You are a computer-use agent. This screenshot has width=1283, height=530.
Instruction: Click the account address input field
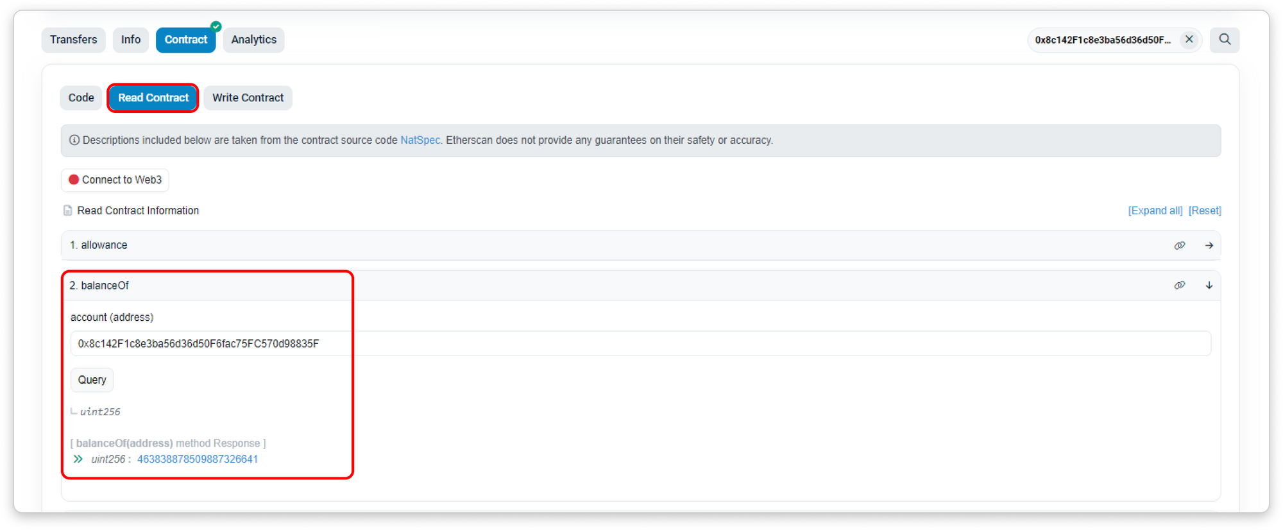pos(641,344)
